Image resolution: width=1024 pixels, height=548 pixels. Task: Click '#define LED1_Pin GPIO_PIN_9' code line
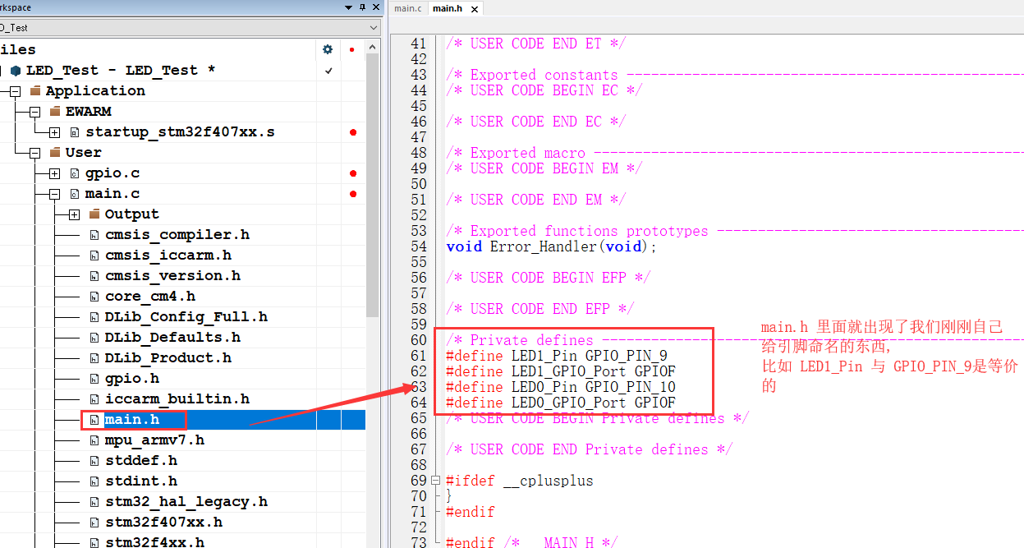[557, 356]
